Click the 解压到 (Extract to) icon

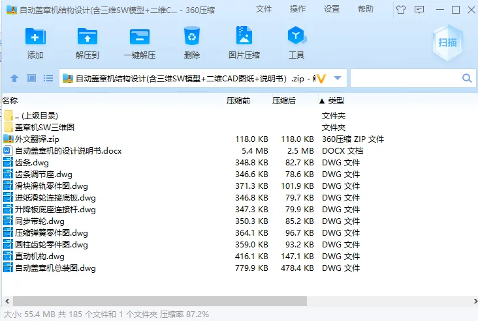pos(88,36)
